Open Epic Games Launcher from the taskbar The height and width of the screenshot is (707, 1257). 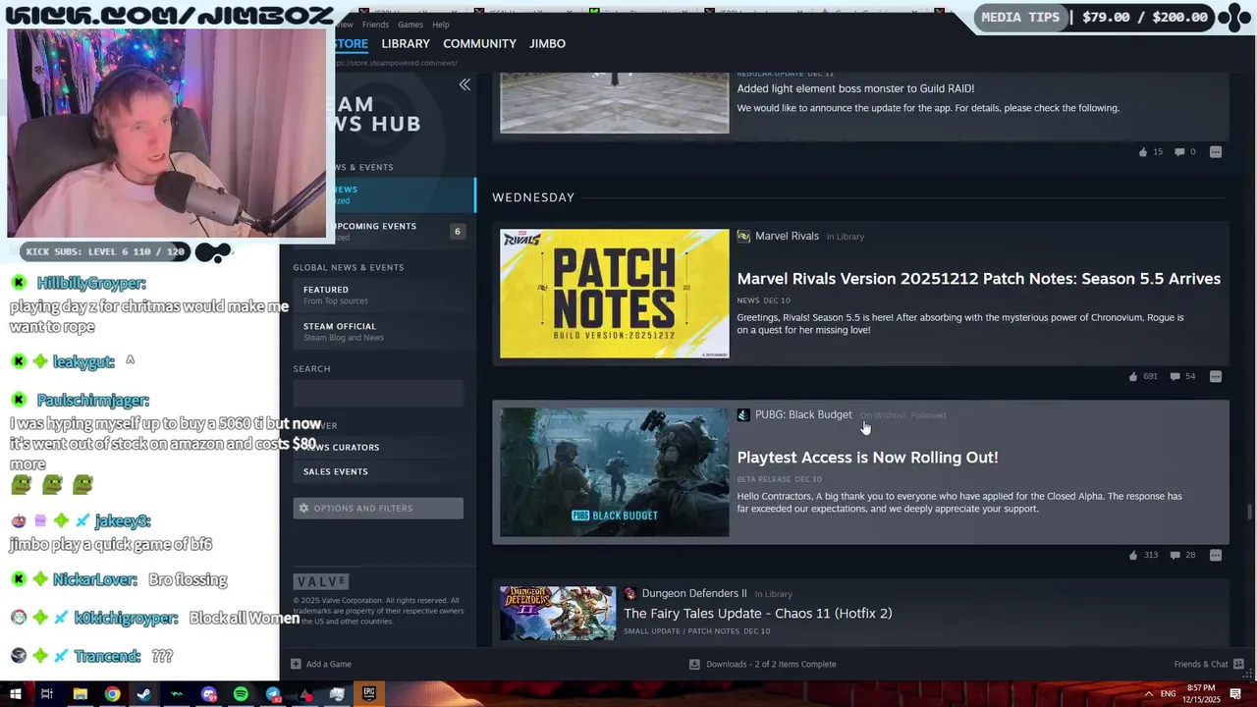[x=369, y=694]
